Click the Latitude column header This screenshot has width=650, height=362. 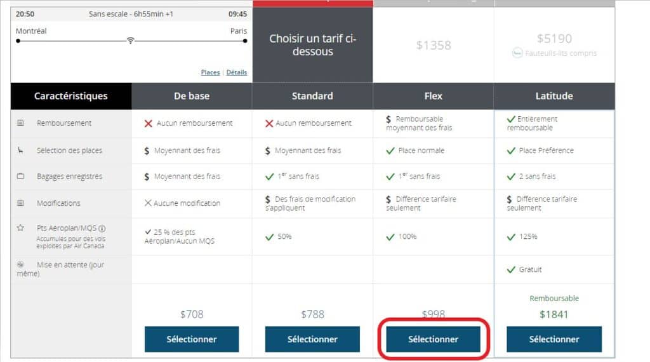[x=554, y=96]
